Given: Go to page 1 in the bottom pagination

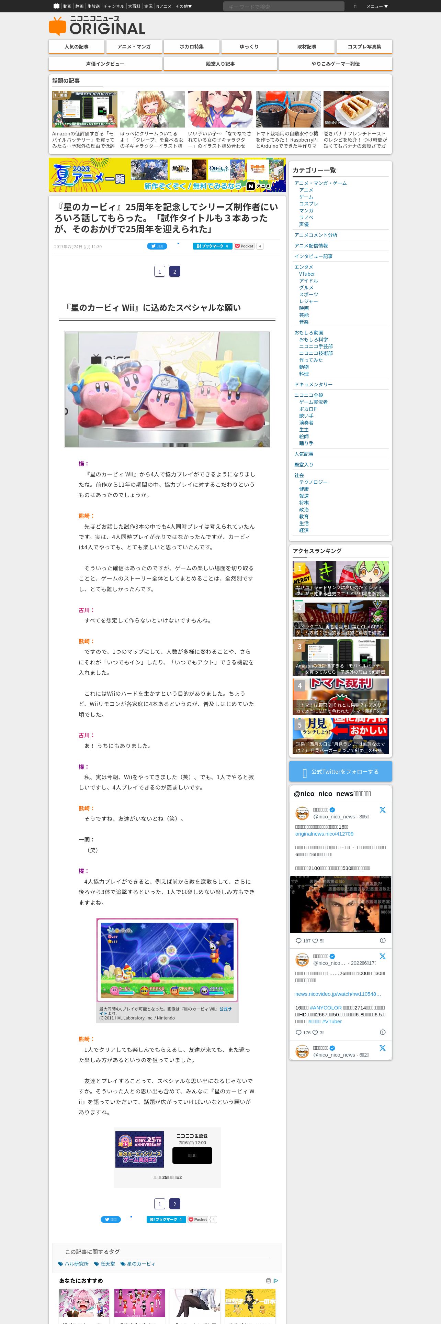Looking at the screenshot, I should click(x=160, y=1204).
